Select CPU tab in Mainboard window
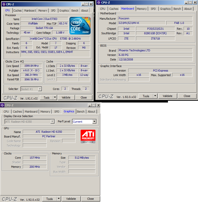Viewport: 198px width, 202px height. pyautogui.click(x=103, y=9)
